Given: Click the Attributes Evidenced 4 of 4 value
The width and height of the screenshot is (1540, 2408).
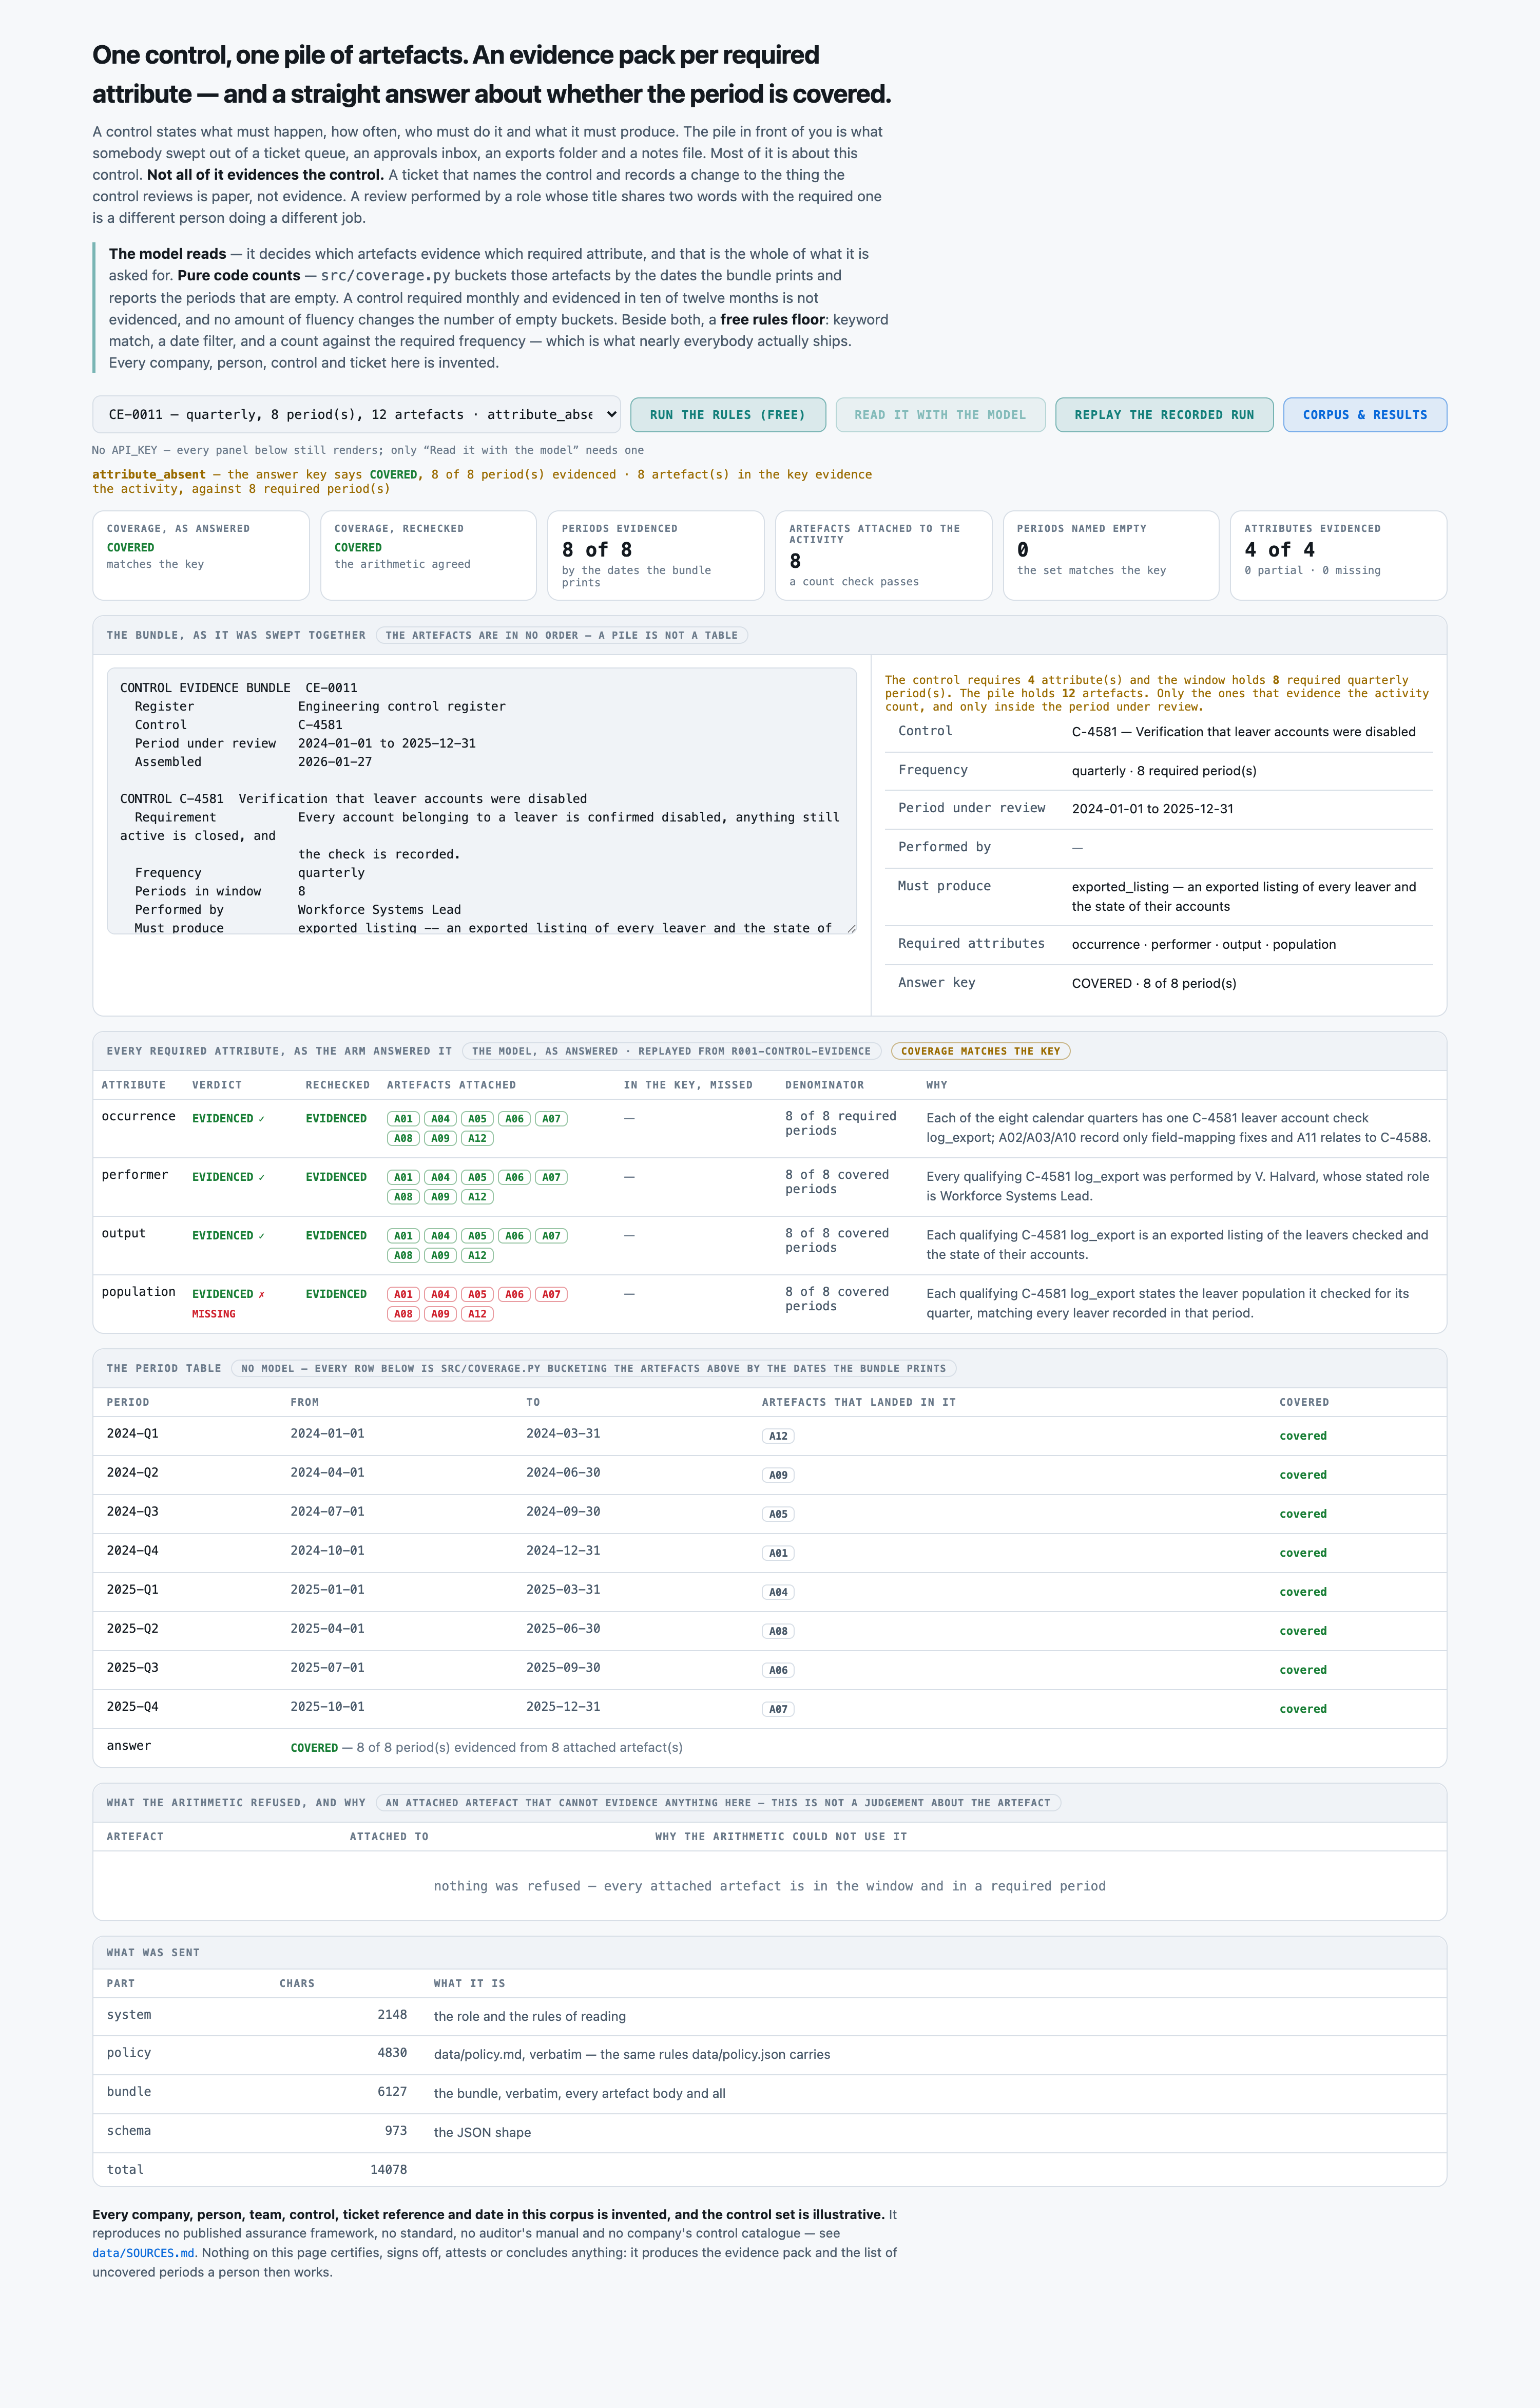Looking at the screenshot, I should point(1280,550).
